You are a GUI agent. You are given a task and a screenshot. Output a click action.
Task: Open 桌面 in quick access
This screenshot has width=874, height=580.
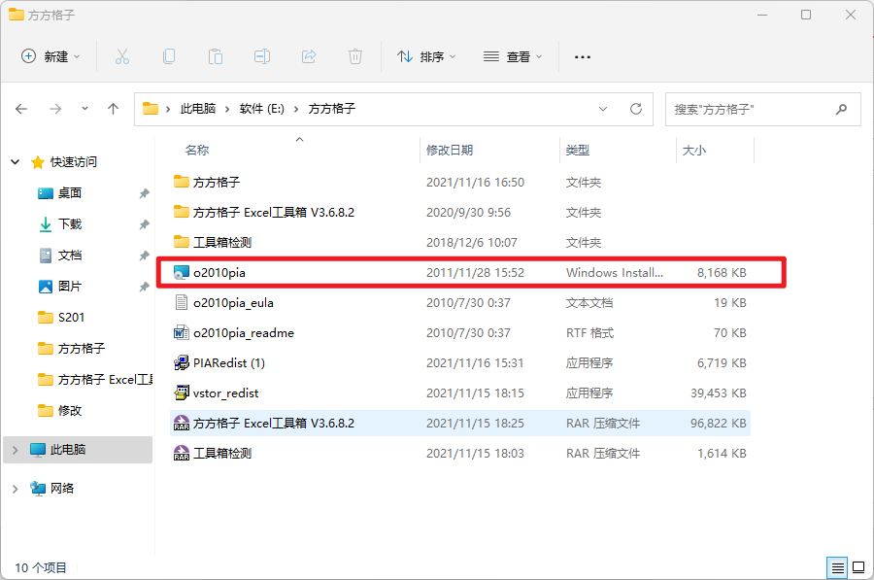[70, 193]
